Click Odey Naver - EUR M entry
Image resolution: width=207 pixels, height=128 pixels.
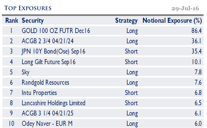coord(47,124)
